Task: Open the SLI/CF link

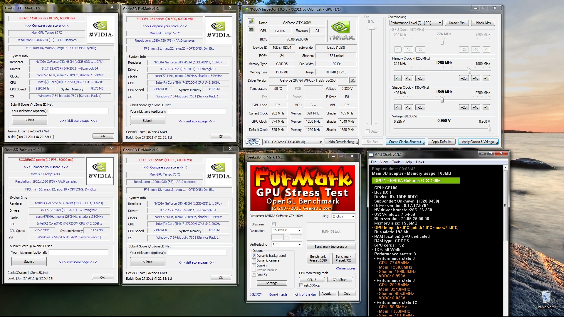Action: pos(256,294)
